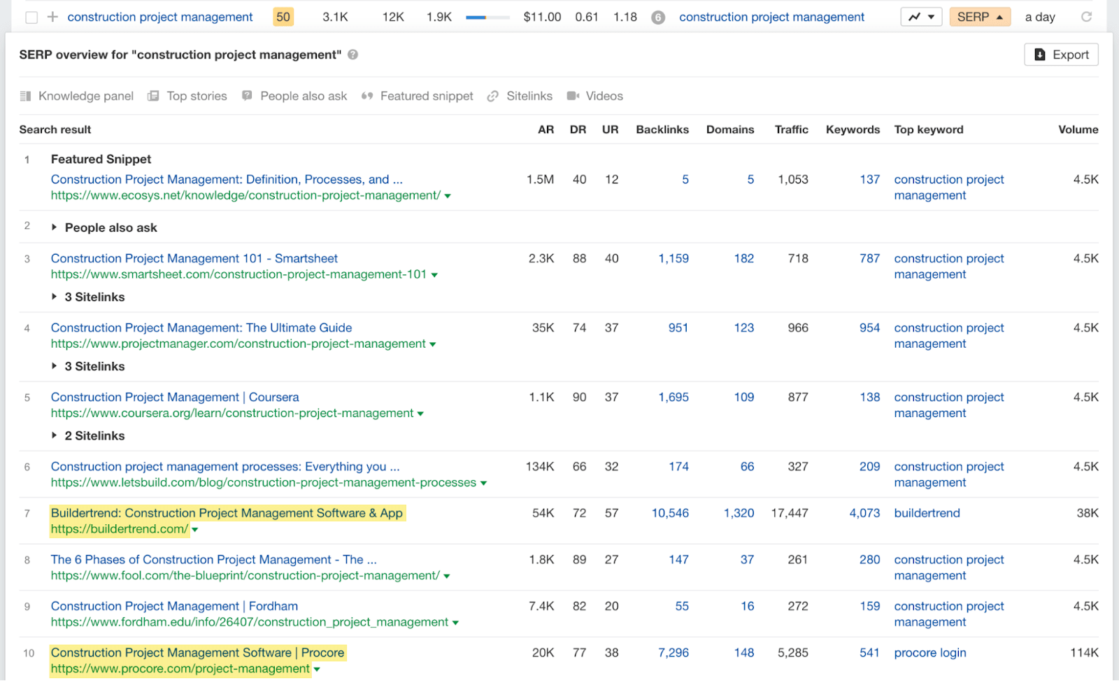Screen dimensions: 1119x681
Task: Select the Videos SERP feature icon
Action: [x=573, y=96]
